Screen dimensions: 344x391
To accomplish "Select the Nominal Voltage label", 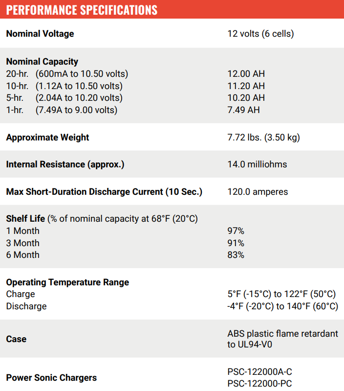I will pos(40,34).
